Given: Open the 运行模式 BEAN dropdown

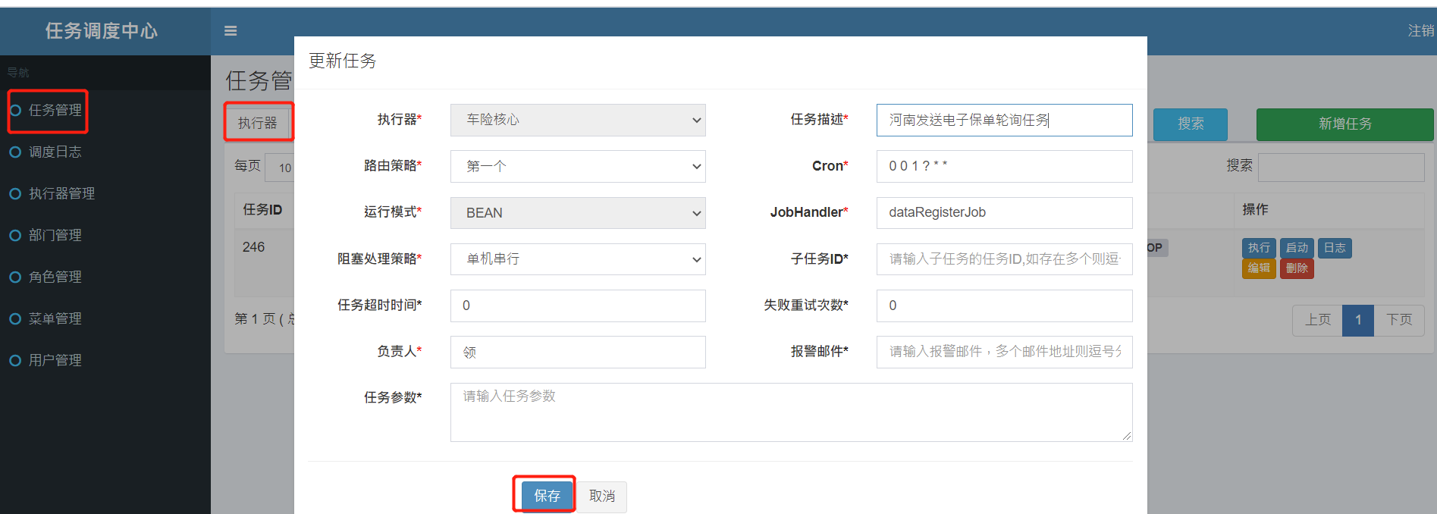Looking at the screenshot, I should [x=578, y=213].
